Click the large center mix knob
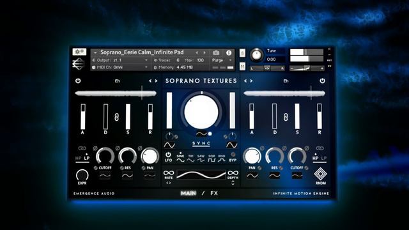 [201, 112]
